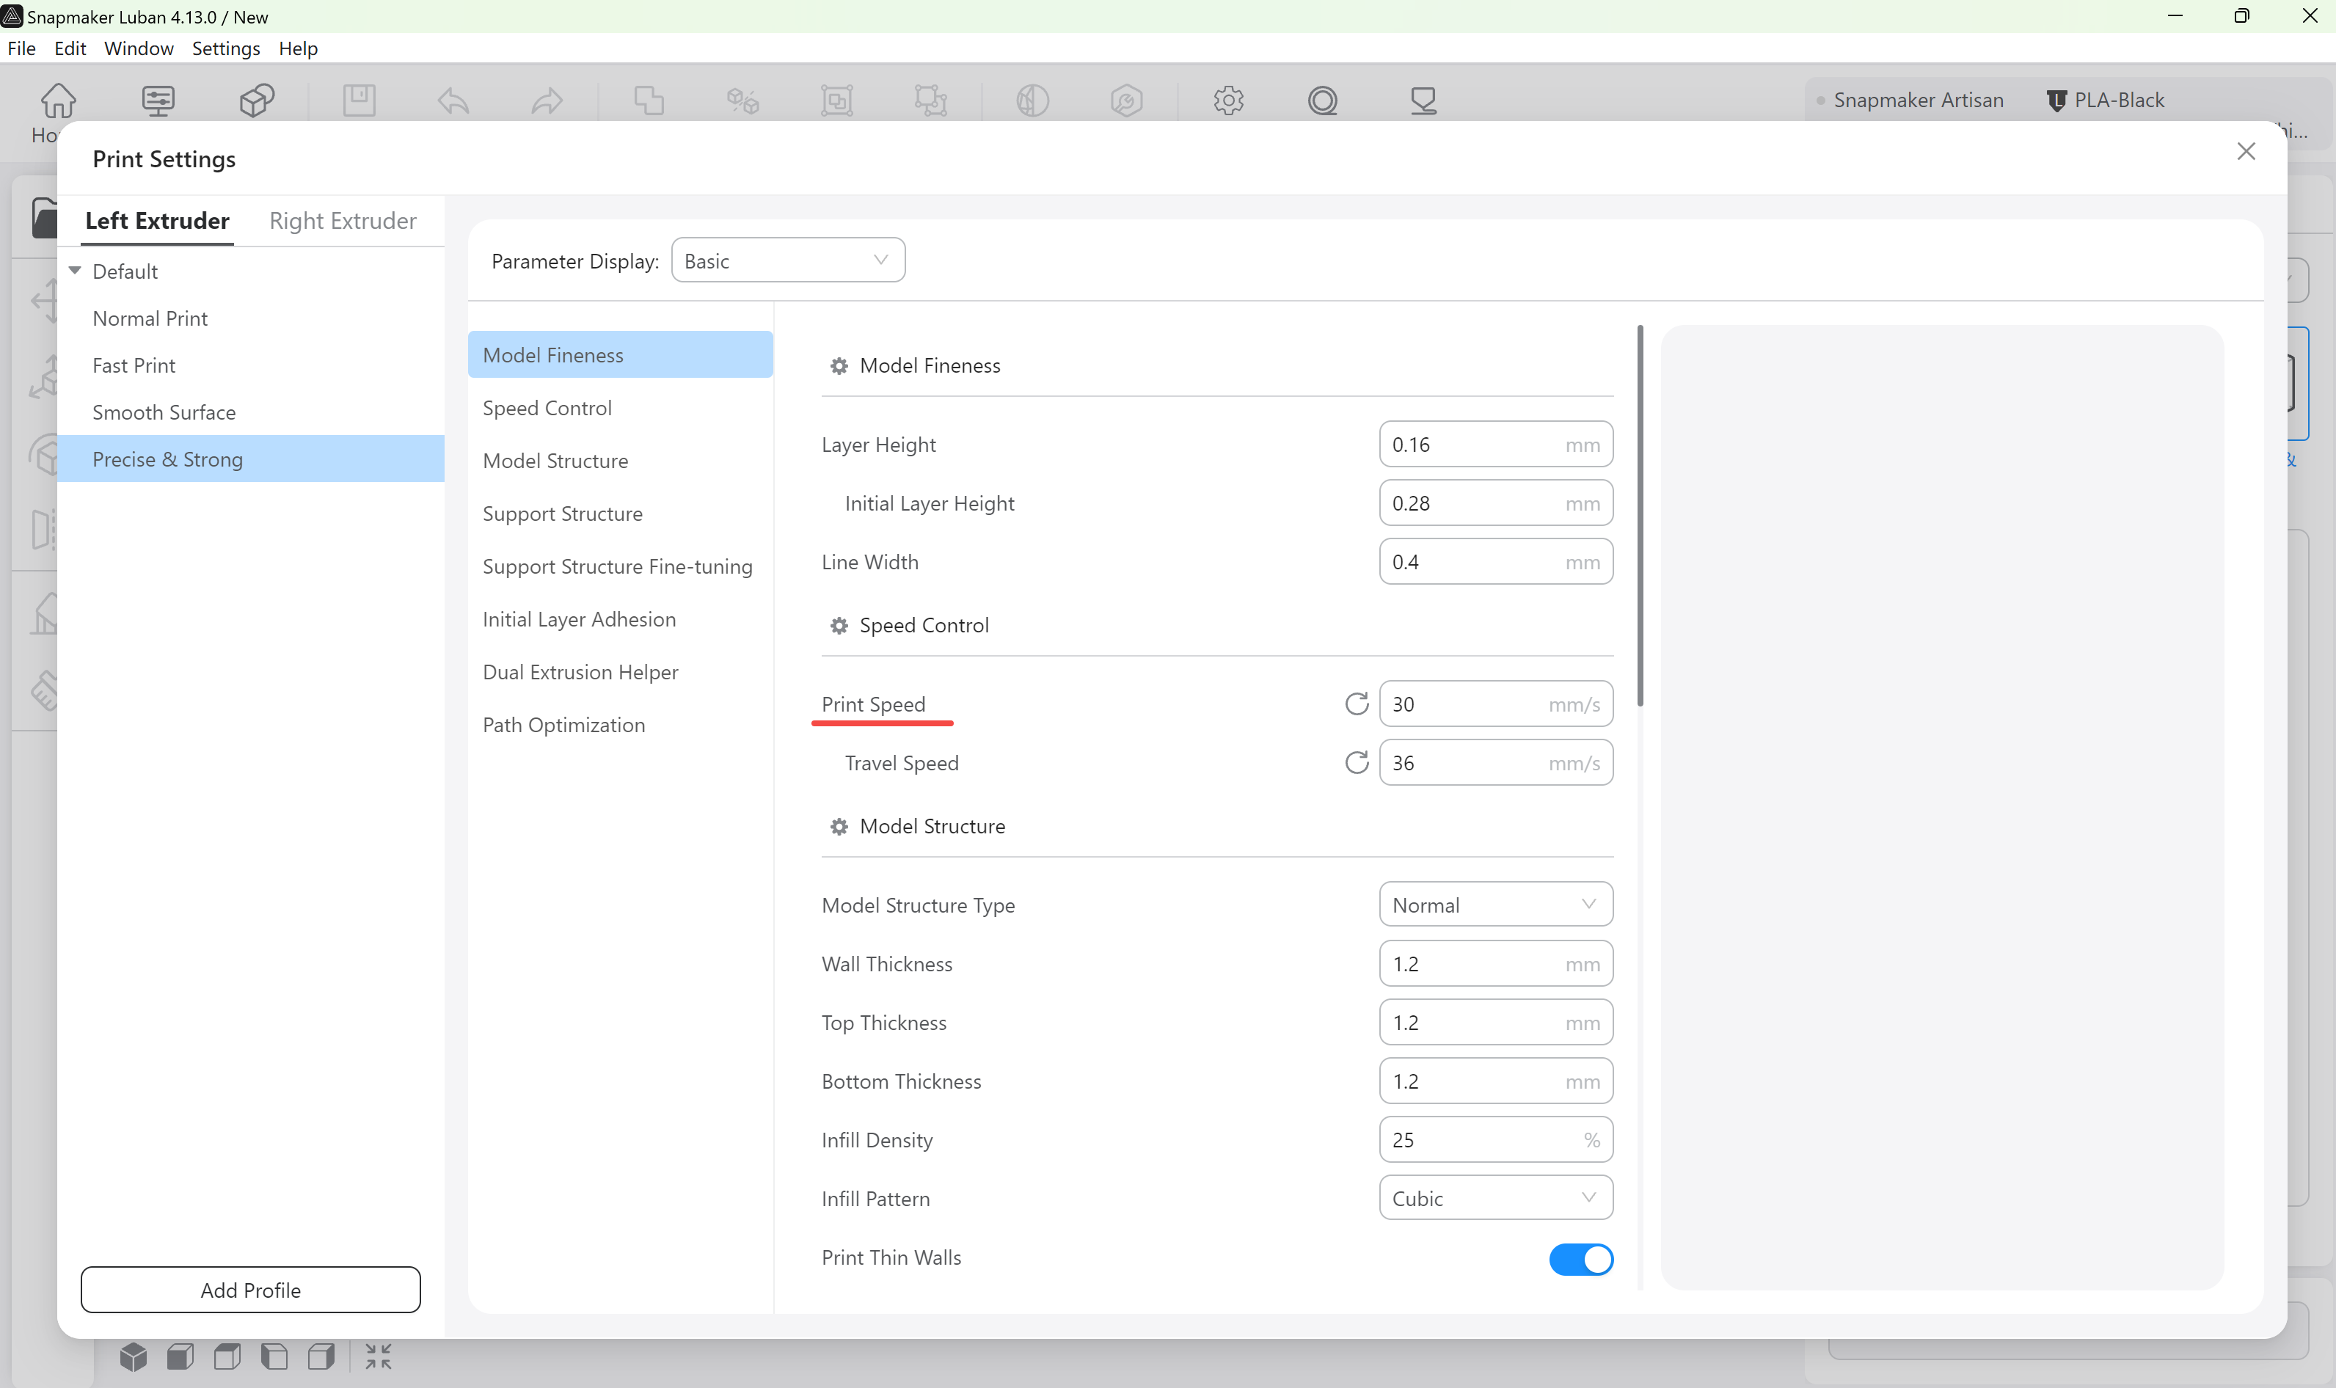Jump to Path Optimization section
2336x1388 pixels.
tap(620, 725)
